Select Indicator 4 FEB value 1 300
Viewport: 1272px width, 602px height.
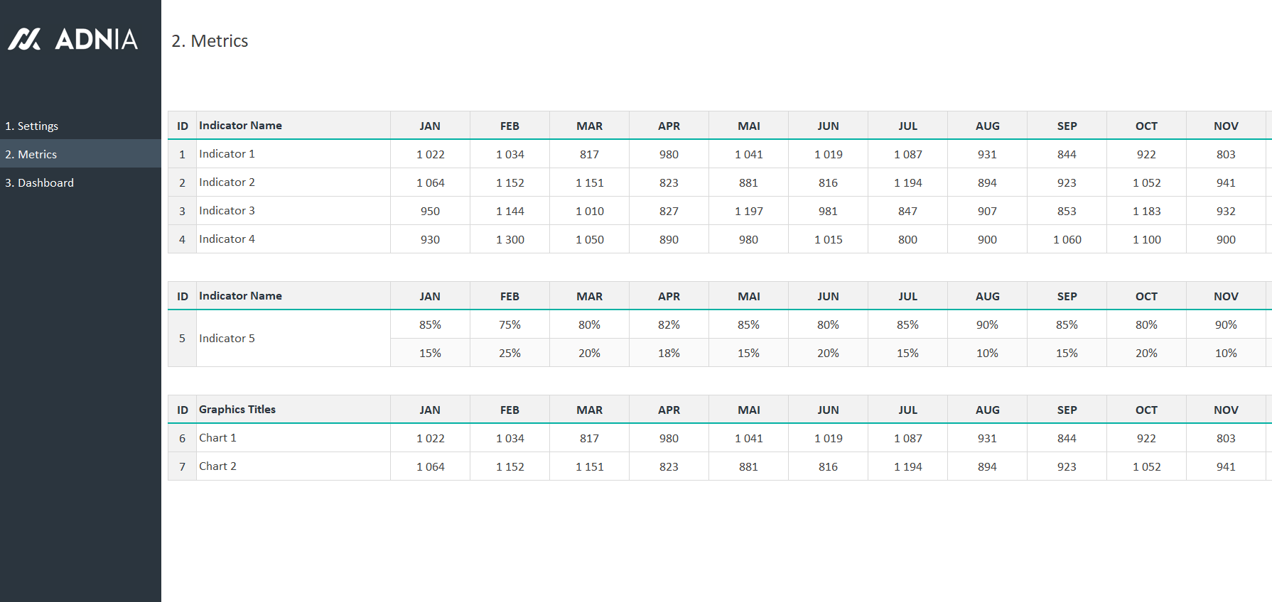[510, 239]
